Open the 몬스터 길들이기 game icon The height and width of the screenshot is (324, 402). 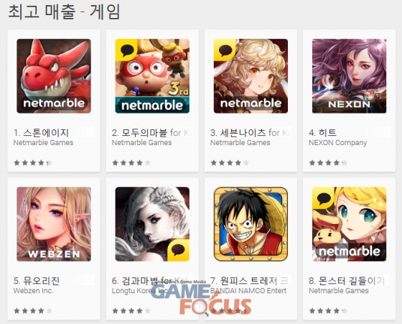tap(349, 224)
